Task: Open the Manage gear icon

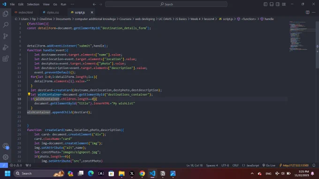Action: pyautogui.click(x=6, y=157)
